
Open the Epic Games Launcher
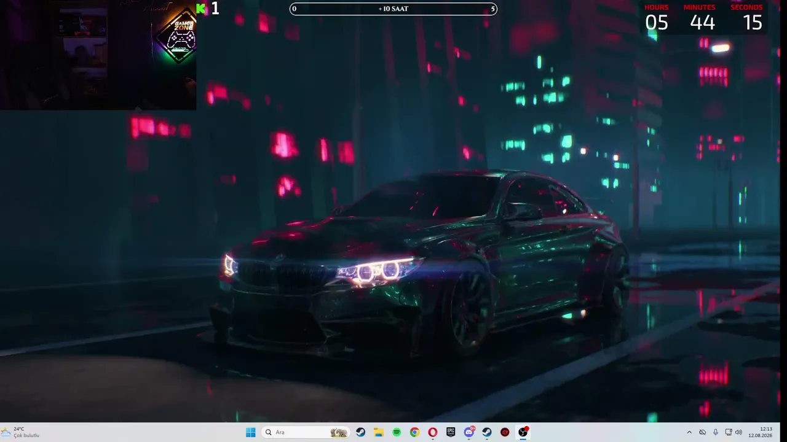(451, 432)
